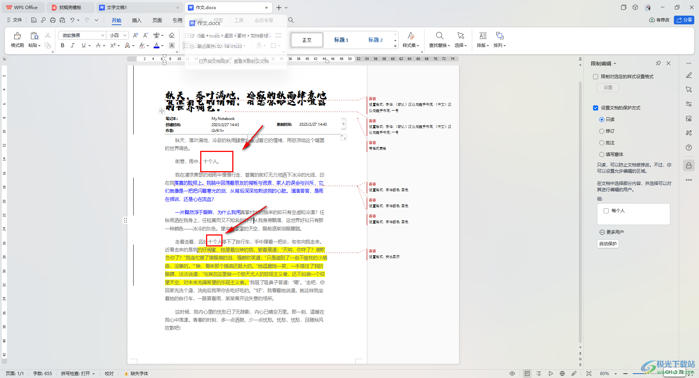Open the font size dropdown
699x378 pixels.
point(125,35)
